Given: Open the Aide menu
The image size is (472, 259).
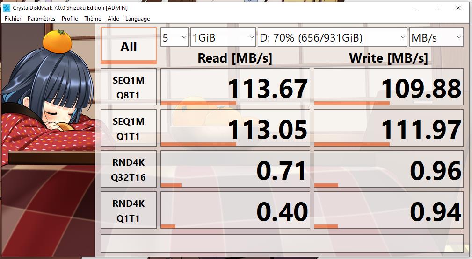Looking at the screenshot, I should [113, 19].
